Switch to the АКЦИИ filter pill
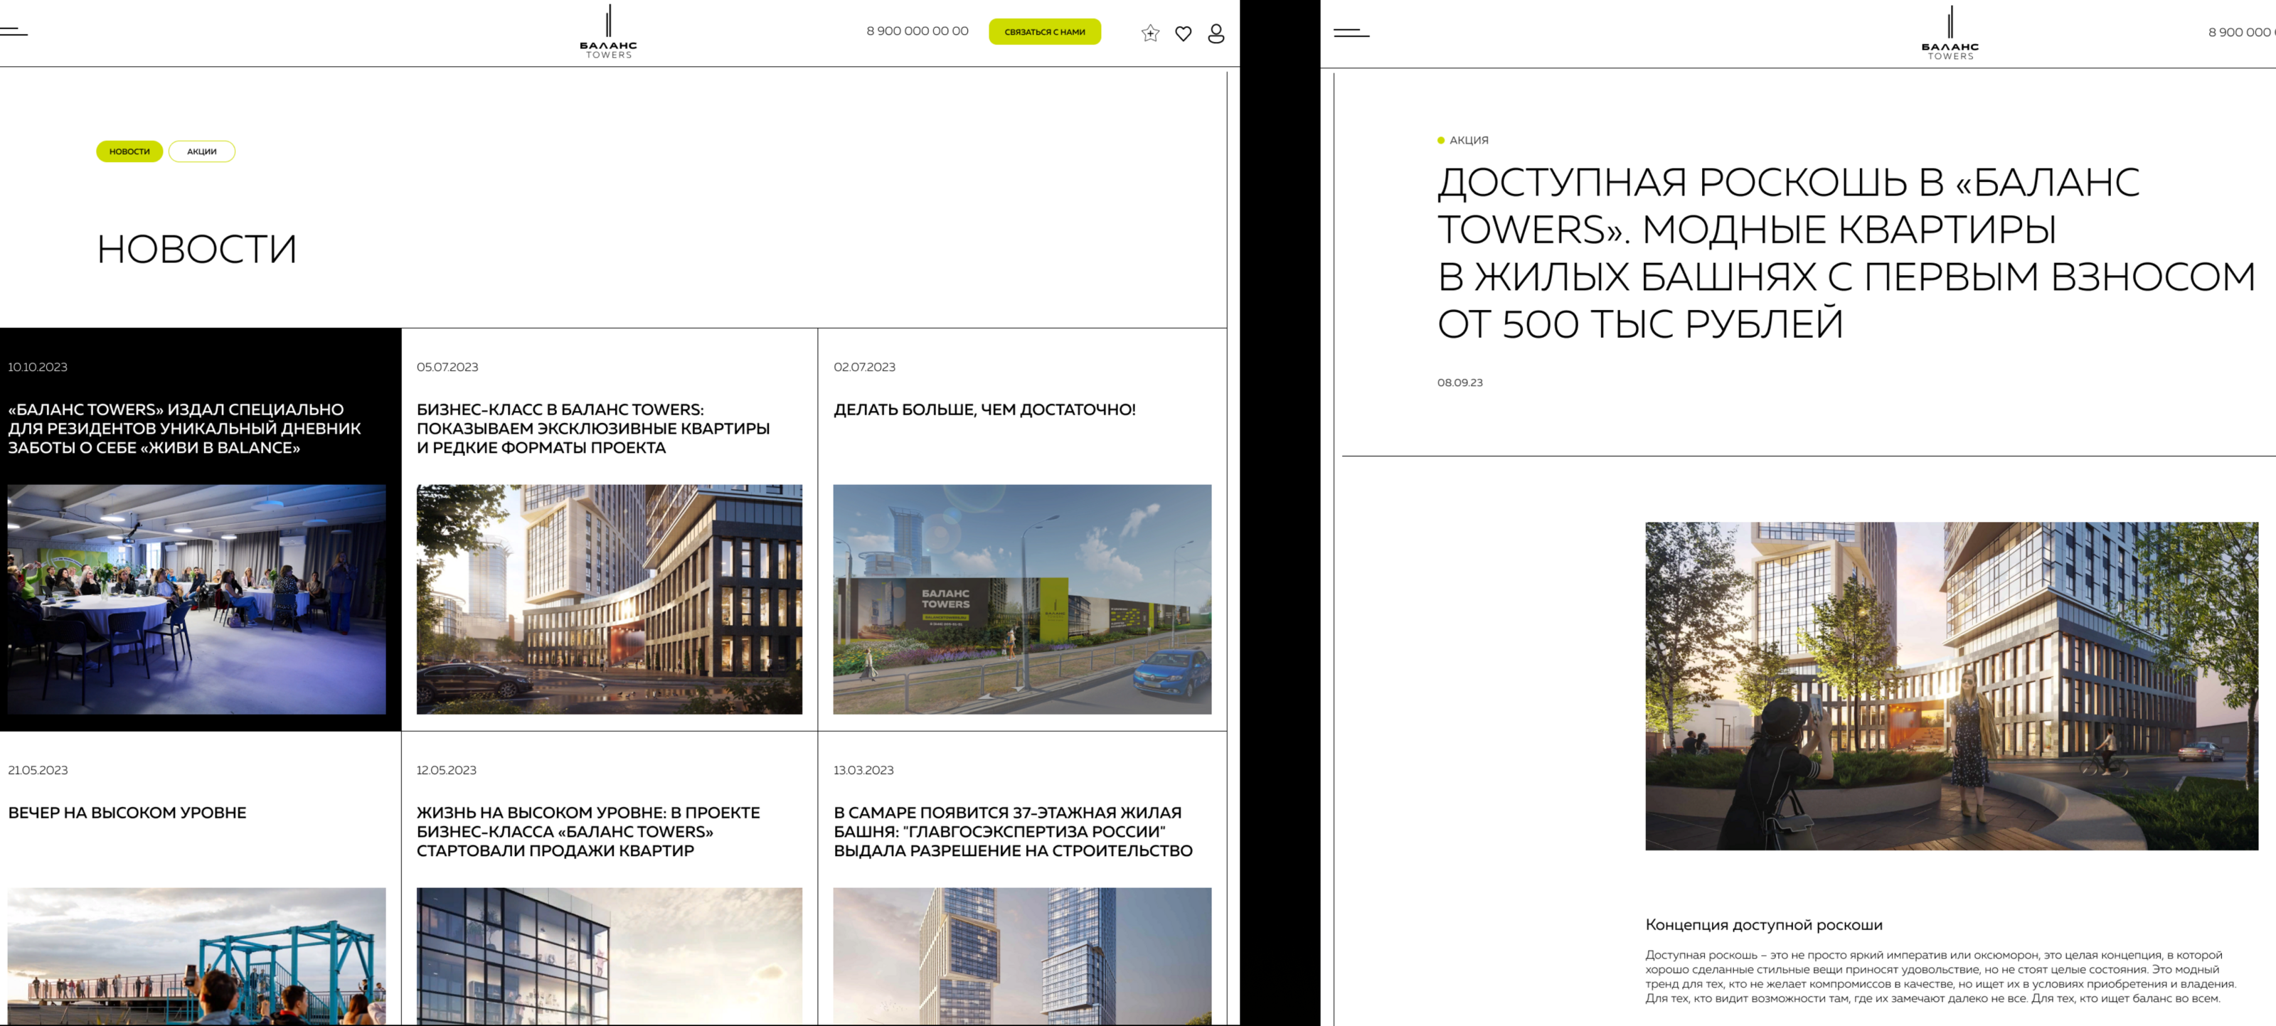 point(201,151)
